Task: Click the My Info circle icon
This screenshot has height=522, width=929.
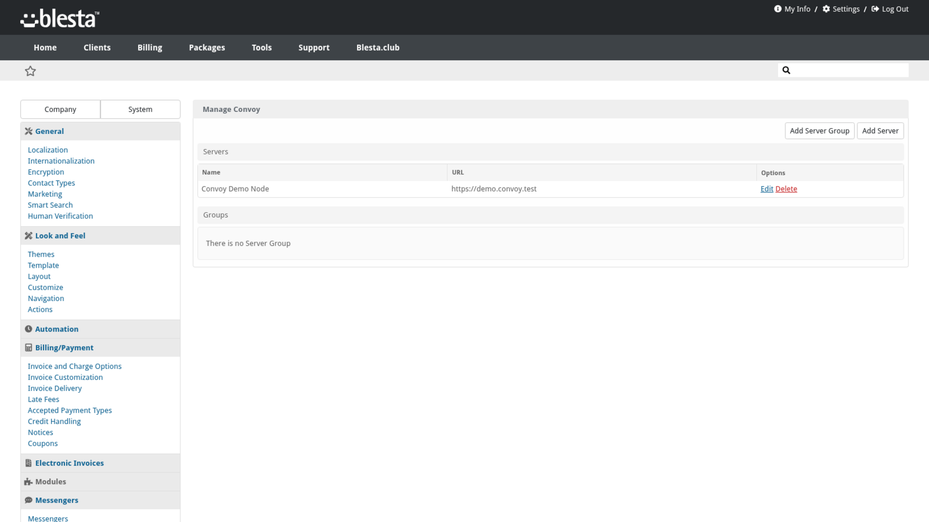Action: tap(778, 9)
